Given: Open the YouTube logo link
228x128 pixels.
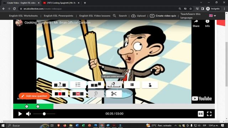Looking at the screenshot, I should tap(202, 98).
